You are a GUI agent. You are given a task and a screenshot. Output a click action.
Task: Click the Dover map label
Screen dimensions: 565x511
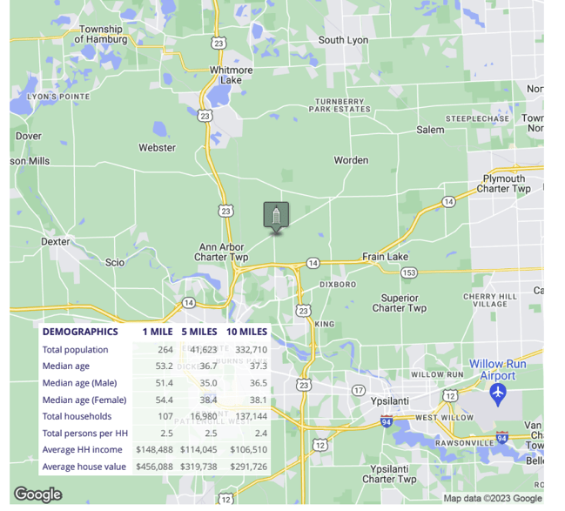pyautogui.click(x=29, y=136)
